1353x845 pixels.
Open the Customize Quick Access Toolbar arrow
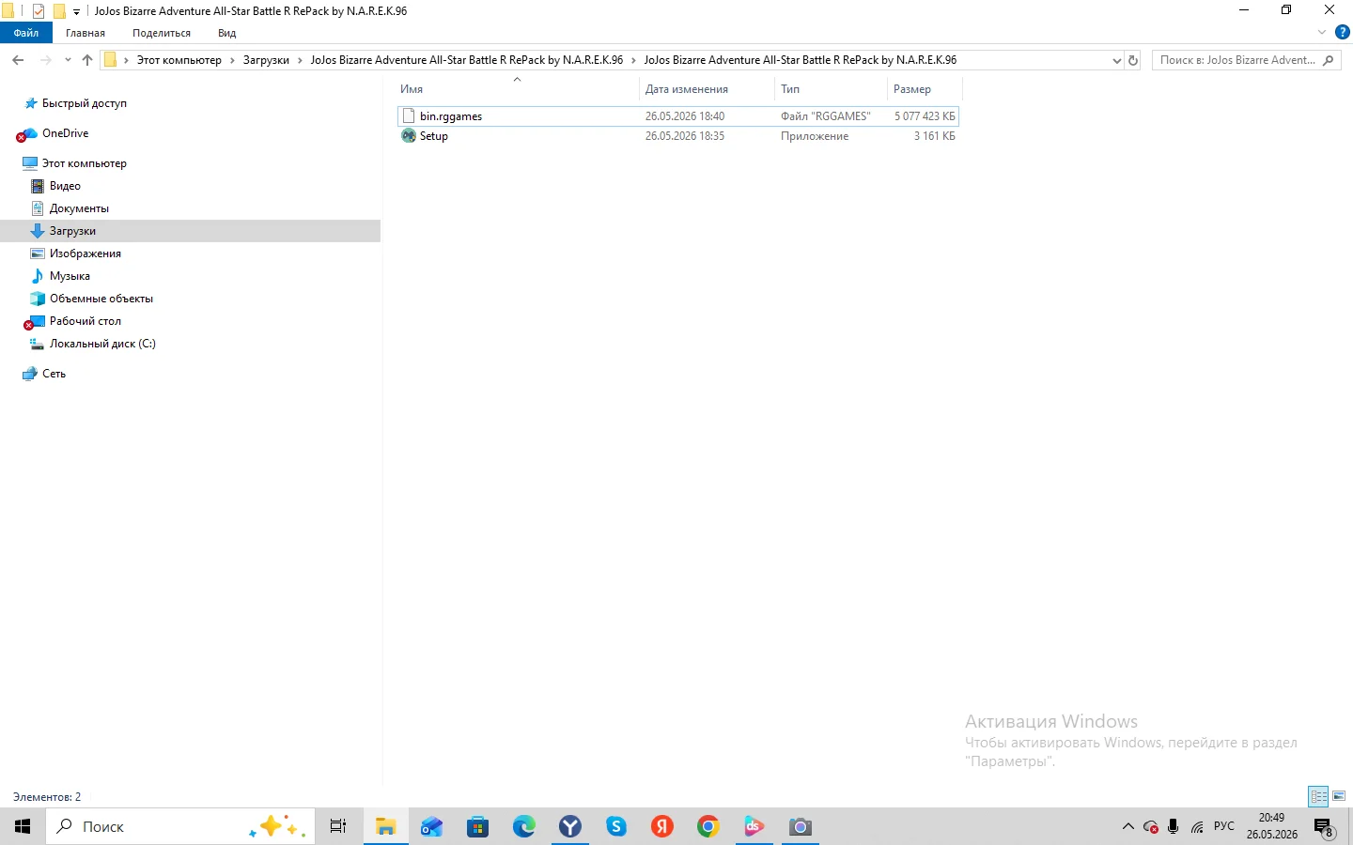coord(77,12)
